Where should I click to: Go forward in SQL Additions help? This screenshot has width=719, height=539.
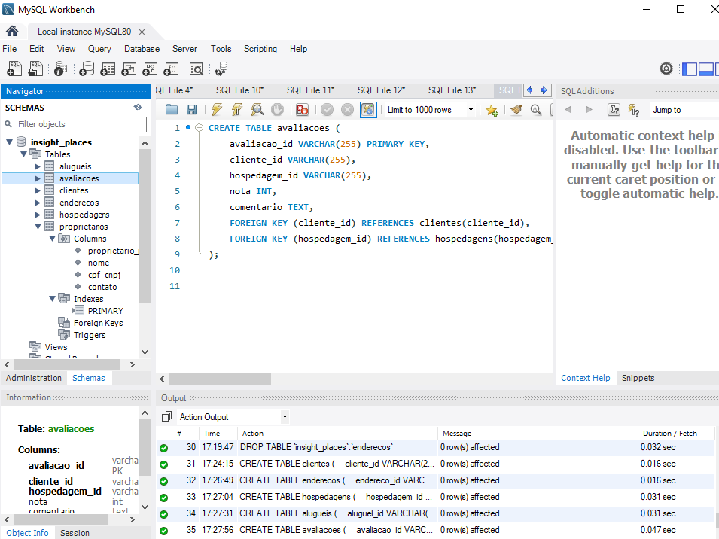pyautogui.click(x=590, y=110)
